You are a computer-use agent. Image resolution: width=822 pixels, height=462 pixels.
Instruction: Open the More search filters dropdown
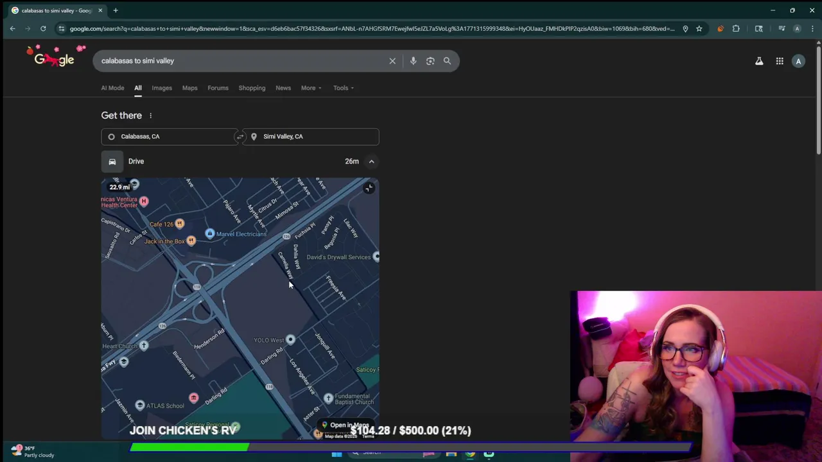click(311, 88)
